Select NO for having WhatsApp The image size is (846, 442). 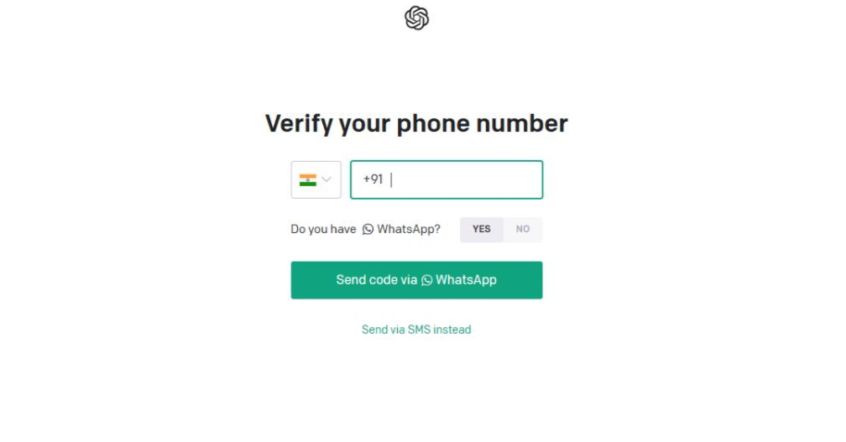click(x=523, y=229)
